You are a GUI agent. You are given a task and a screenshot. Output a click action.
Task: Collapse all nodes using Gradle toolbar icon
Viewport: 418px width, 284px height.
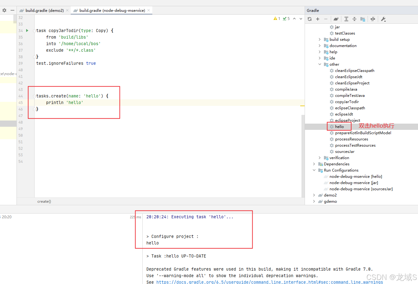354,19
